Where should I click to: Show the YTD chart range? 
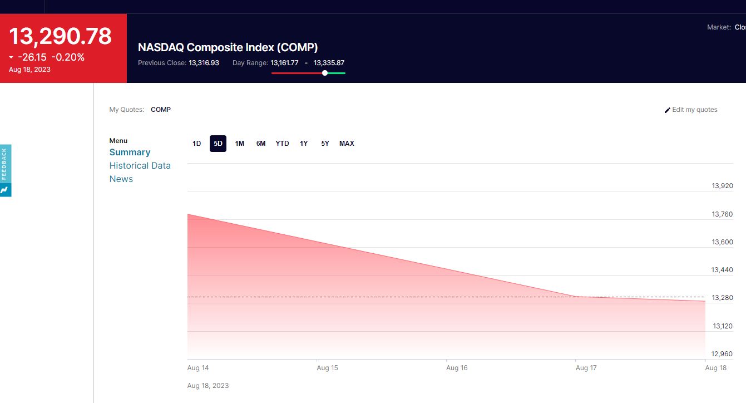(x=282, y=144)
